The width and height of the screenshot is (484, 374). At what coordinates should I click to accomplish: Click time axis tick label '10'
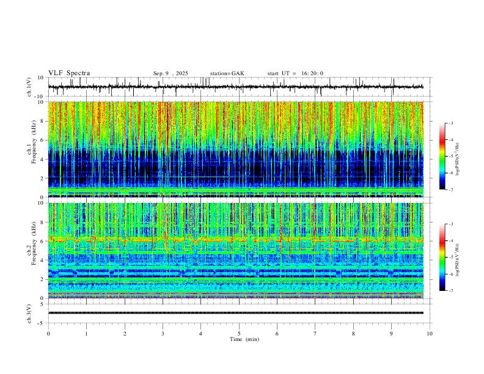coord(430,334)
